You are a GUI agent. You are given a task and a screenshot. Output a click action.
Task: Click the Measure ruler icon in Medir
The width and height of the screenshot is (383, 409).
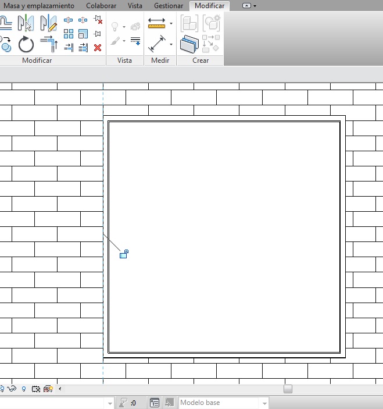(156, 24)
